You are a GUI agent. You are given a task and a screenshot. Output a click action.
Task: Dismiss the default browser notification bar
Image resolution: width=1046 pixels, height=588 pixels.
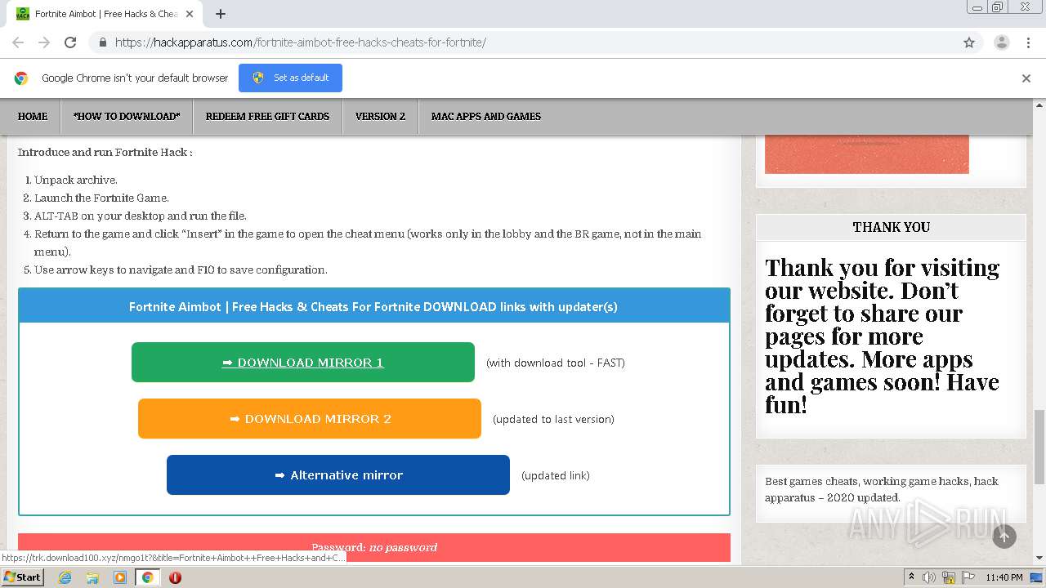click(1026, 78)
